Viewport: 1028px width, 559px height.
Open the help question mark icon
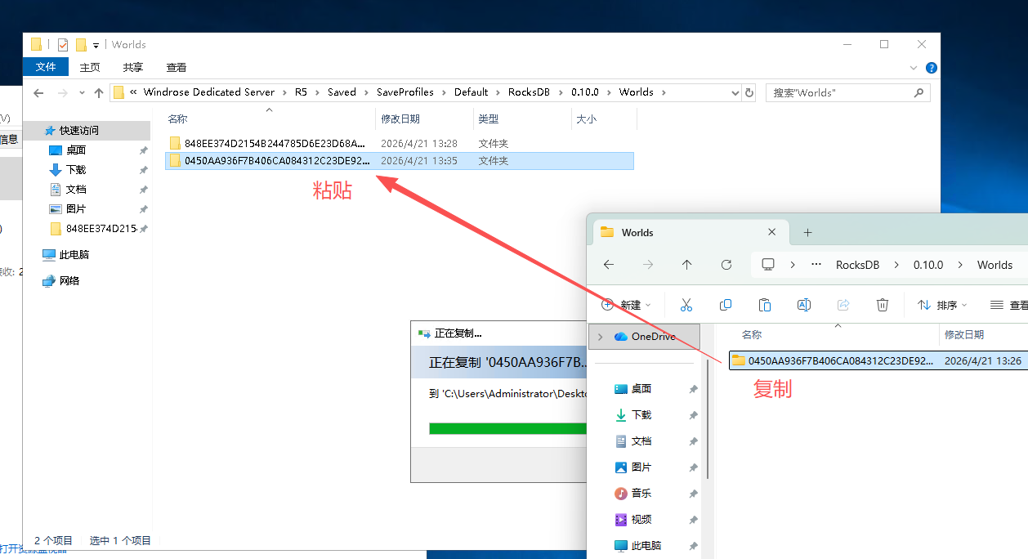[931, 68]
